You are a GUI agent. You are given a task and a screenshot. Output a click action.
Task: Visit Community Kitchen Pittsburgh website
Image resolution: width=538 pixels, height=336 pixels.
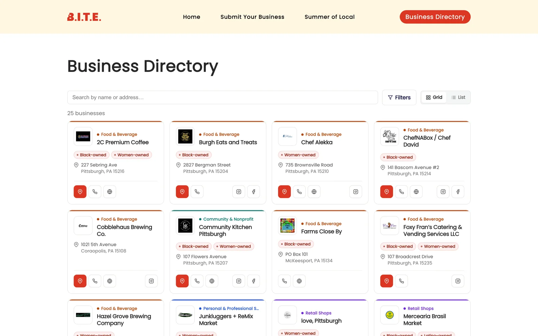coord(212,281)
